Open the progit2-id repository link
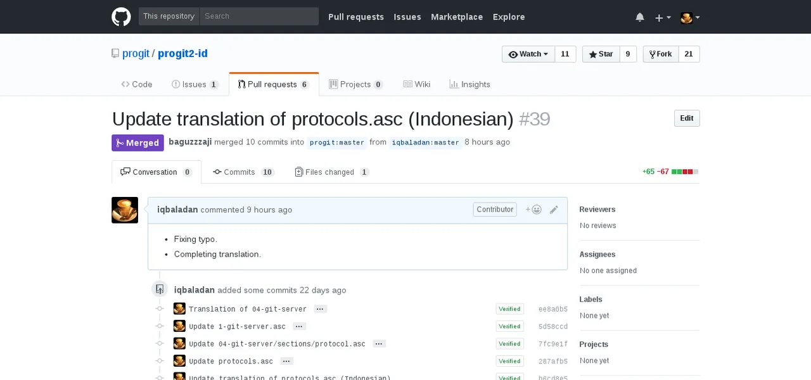The height and width of the screenshot is (380, 811). (182, 54)
